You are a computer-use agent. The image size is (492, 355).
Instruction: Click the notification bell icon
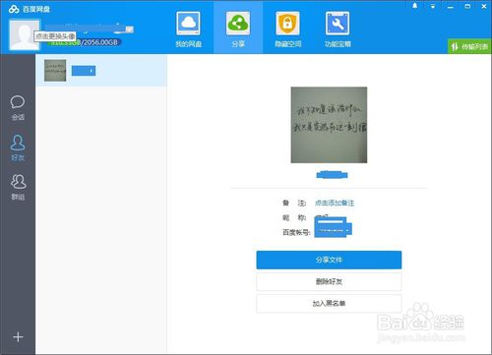415,6
